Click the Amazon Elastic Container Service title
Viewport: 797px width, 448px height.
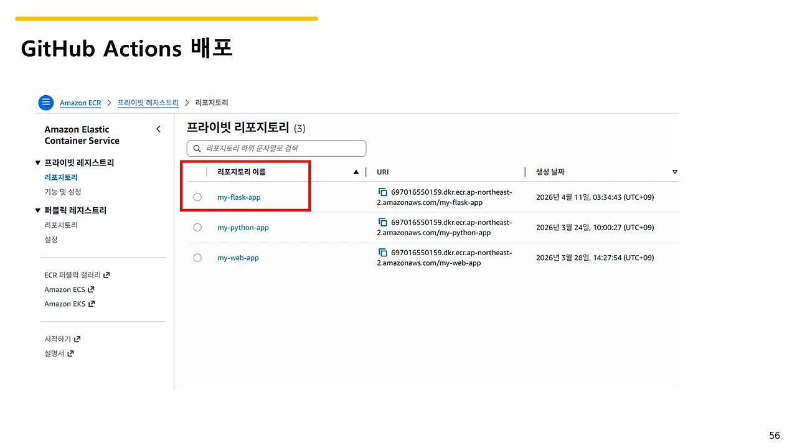pyautogui.click(x=82, y=135)
